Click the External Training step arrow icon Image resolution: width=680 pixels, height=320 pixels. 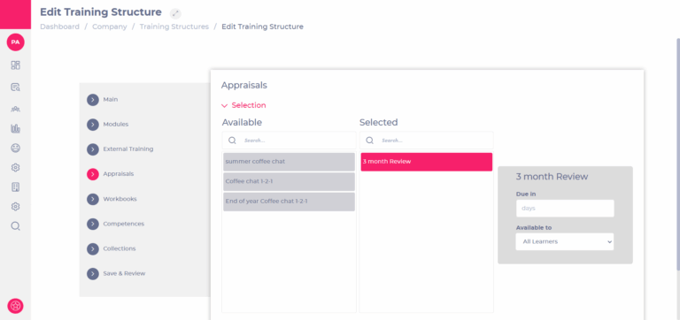[x=93, y=149]
